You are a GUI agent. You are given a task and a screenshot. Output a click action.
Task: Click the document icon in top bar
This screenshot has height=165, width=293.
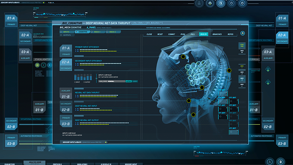(220, 3)
